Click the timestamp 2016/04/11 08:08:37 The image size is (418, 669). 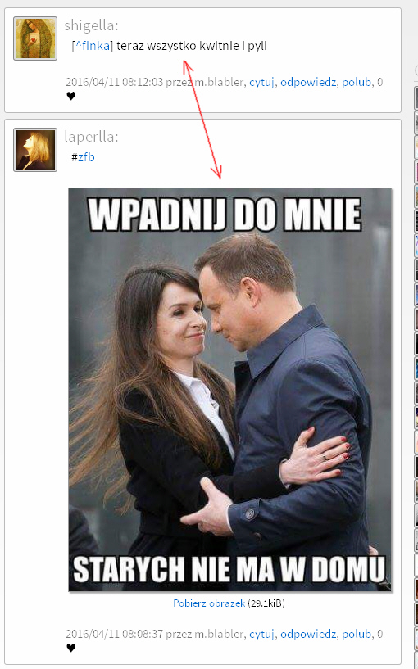(115, 634)
